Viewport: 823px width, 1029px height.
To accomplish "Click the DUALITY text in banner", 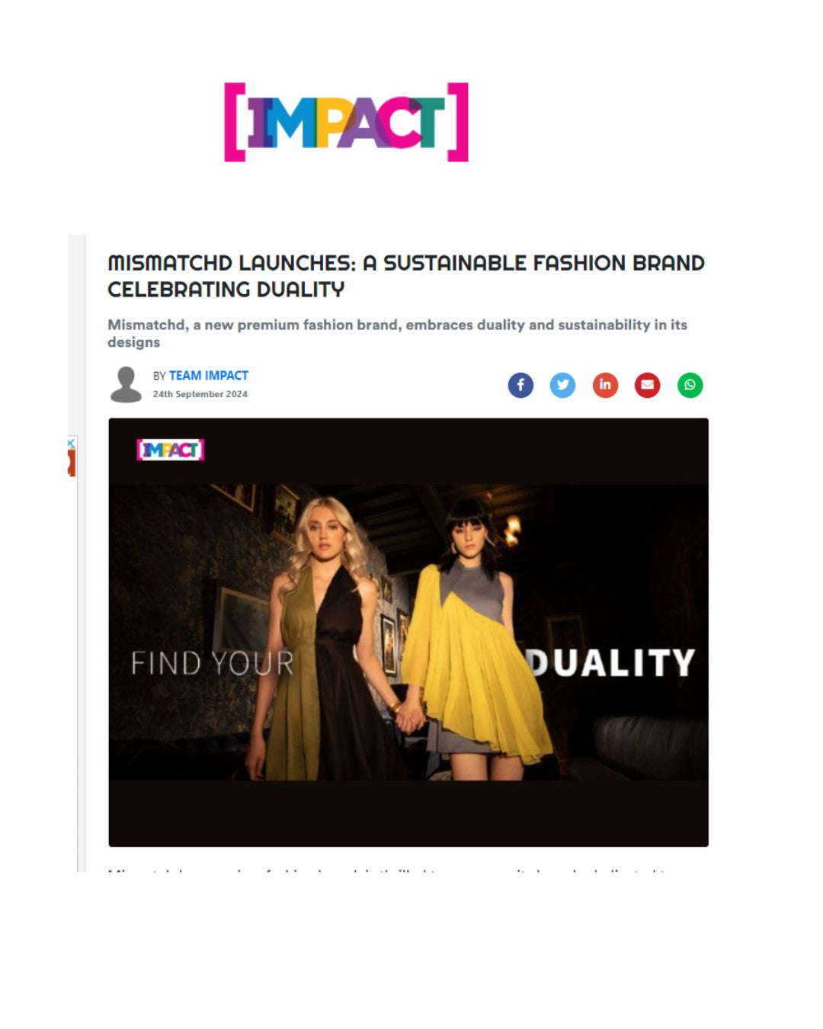I will click(611, 663).
